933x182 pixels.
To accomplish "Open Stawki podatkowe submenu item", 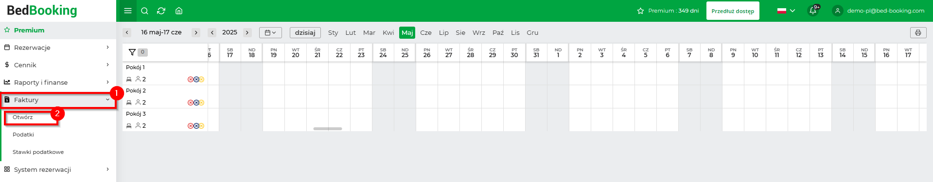I will (38, 152).
